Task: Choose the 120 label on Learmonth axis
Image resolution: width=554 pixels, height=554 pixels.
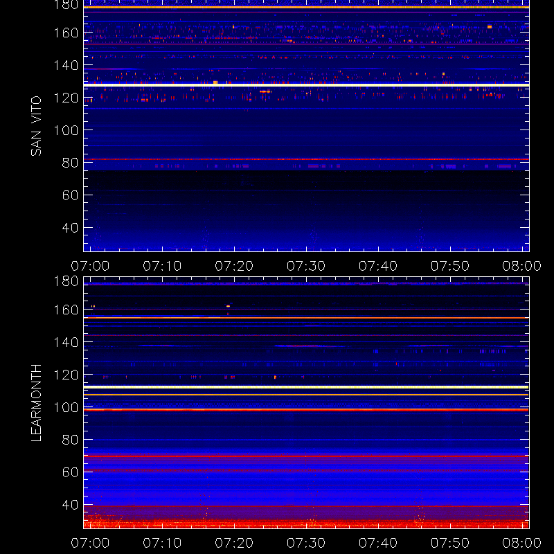Action: [x=66, y=375]
